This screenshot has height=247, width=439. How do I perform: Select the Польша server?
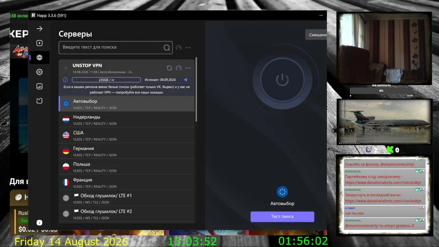point(127,167)
